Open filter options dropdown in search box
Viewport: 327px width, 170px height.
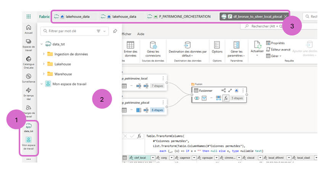point(101,31)
